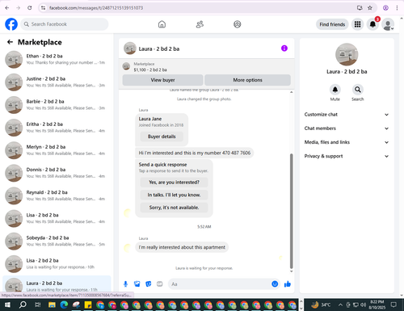Click Find friends button
404x311 pixels.
tap(332, 24)
